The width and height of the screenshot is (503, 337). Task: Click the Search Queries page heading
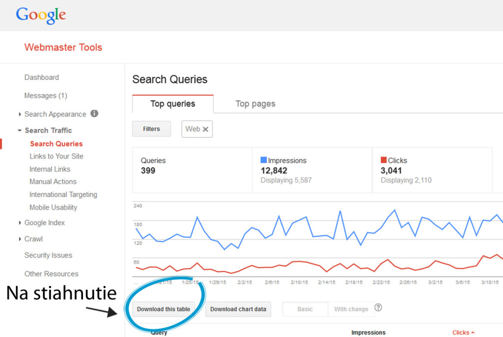(169, 79)
